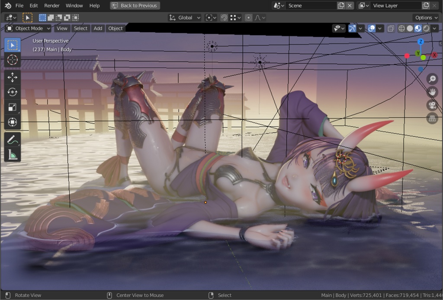Image resolution: width=443 pixels, height=300 pixels.
Task: Toggle X-Ray mode in the header
Action: click(x=390, y=28)
